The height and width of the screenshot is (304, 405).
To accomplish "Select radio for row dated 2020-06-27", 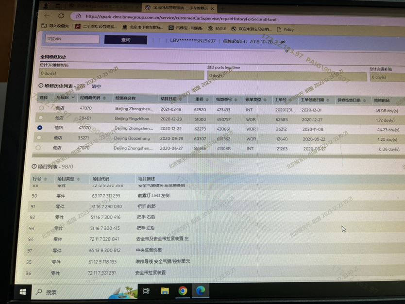I will [38, 148].
